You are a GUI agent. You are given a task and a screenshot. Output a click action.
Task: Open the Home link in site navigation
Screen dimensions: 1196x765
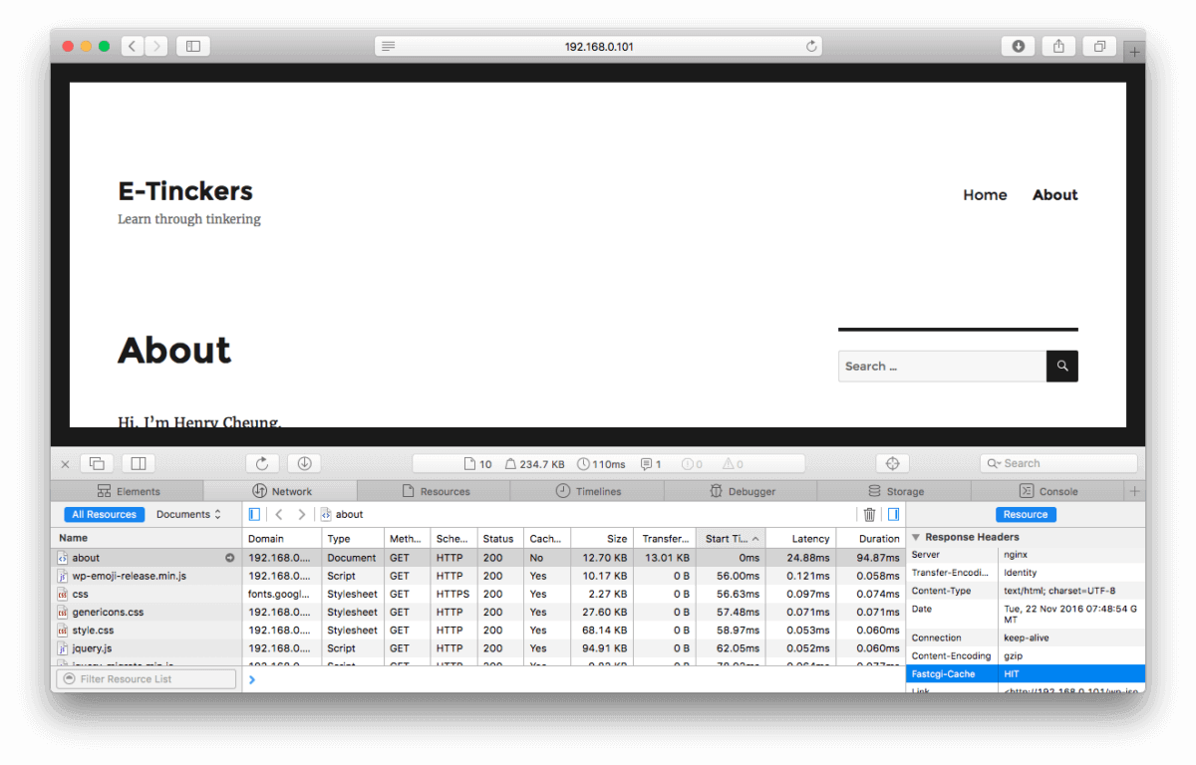coord(985,195)
